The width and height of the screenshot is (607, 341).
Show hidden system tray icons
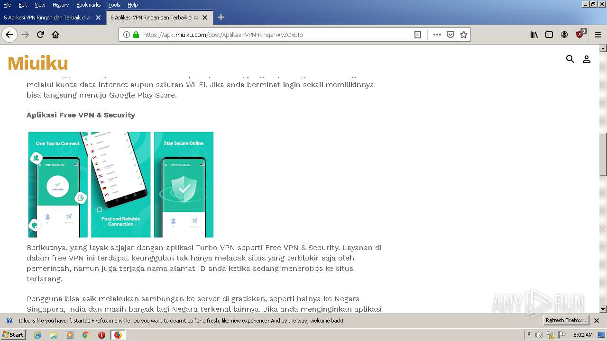[529, 335]
